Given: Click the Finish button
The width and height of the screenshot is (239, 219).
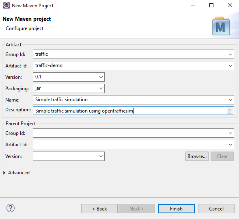Looking at the screenshot, I should pos(177,208).
